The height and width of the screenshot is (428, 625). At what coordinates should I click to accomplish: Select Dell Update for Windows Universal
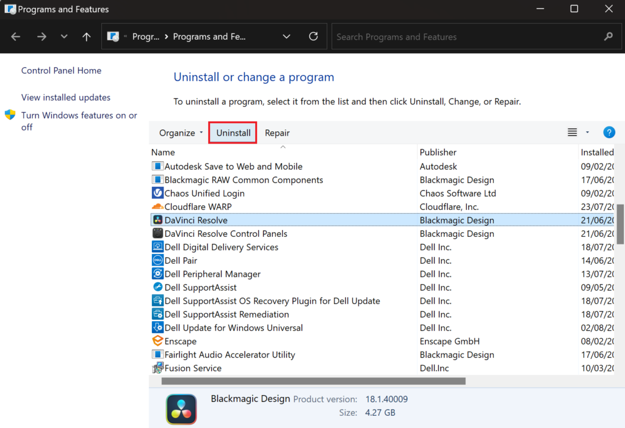click(x=234, y=328)
